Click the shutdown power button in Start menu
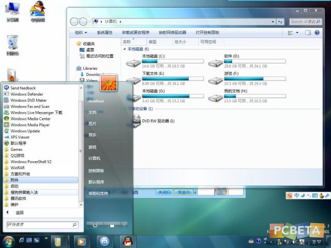 95,225
